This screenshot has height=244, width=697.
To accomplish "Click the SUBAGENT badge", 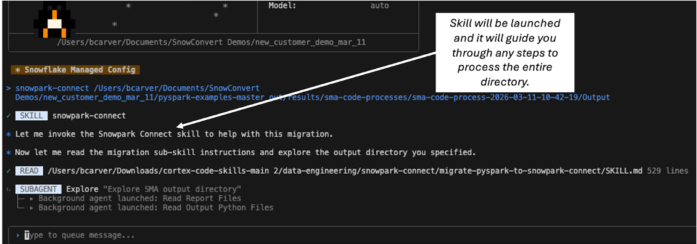I will [x=39, y=189].
